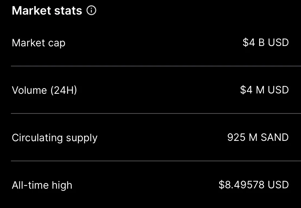Click the word stats in the heading
Image resolution: width=301 pixels, height=208 pixels.
[68, 11]
